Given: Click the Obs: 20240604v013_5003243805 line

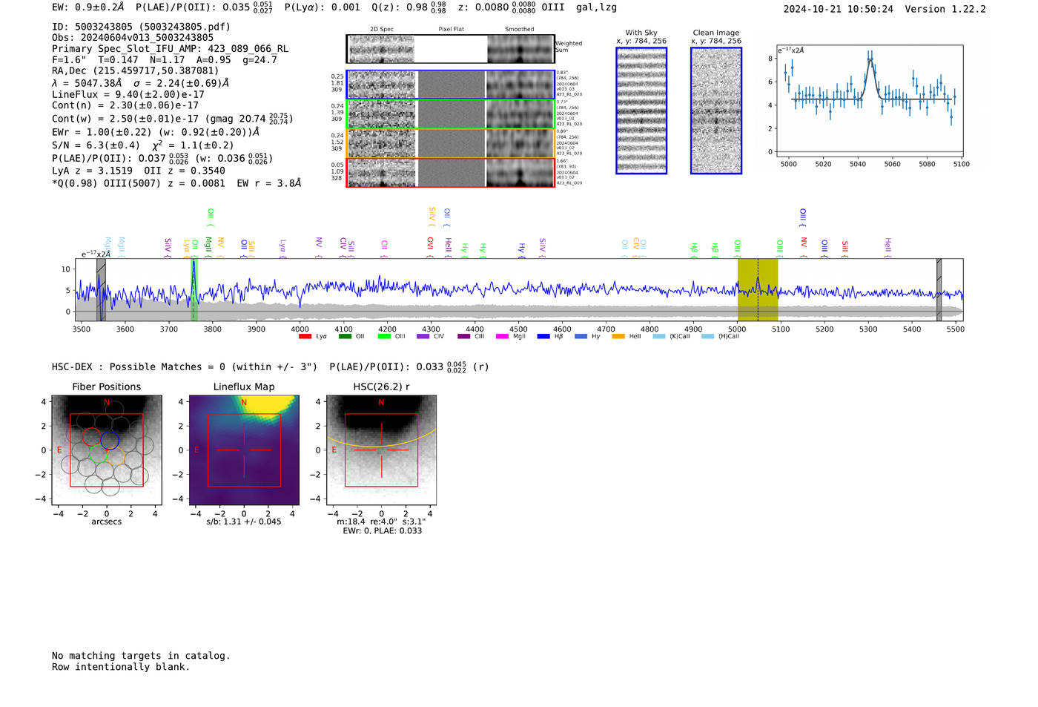Looking at the screenshot, I should [133, 38].
